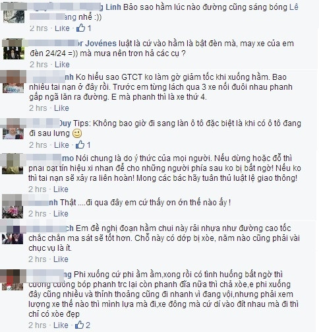The height and width of the screenshot is (332, 319).
Task: Click '2 hrs' timestamp on last comment
Action: (x=38, y=325)
